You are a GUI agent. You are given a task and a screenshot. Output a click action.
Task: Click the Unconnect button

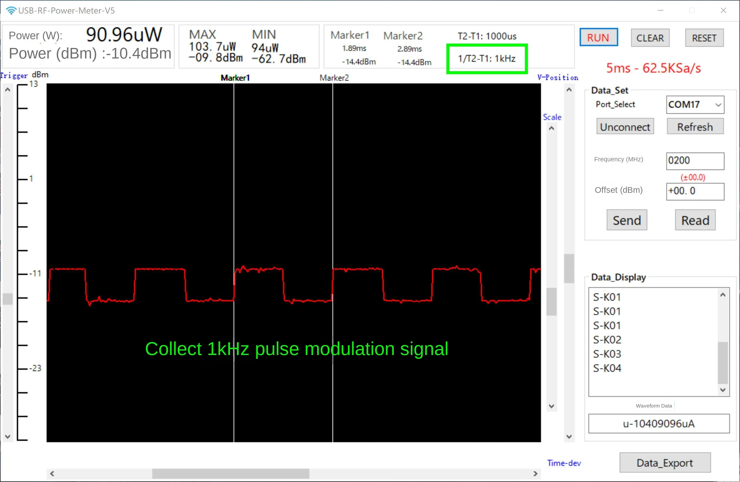tap(625, 127)
